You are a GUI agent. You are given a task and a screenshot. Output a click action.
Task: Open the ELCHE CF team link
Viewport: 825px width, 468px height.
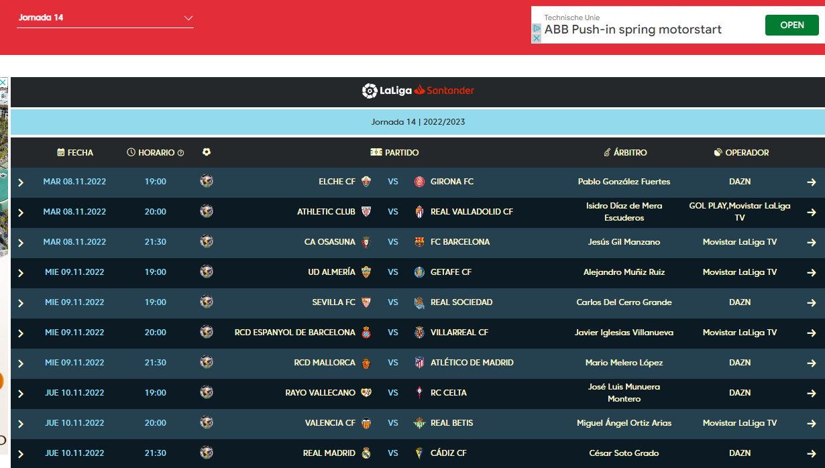[337, 182]
